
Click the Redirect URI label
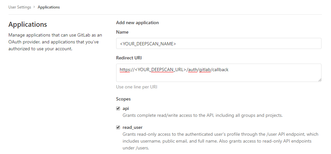point(129,58)
